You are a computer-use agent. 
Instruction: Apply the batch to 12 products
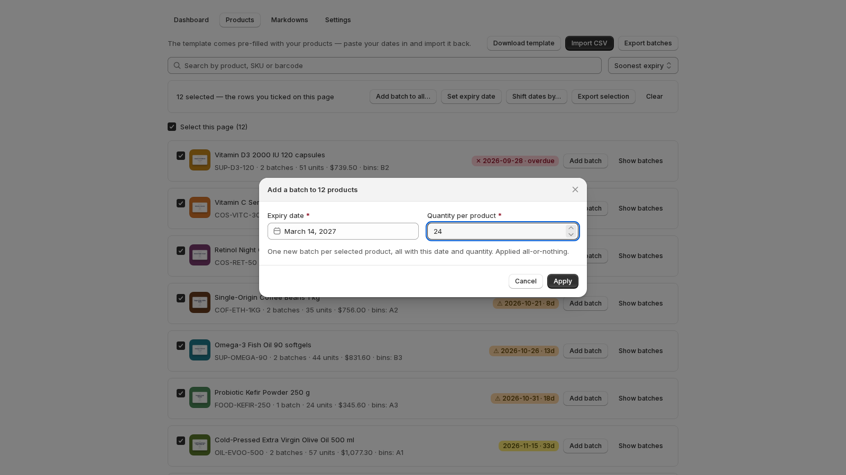(563, 281)
